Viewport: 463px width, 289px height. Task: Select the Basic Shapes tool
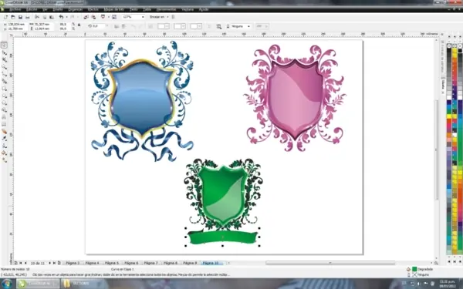tap(4, 110)
